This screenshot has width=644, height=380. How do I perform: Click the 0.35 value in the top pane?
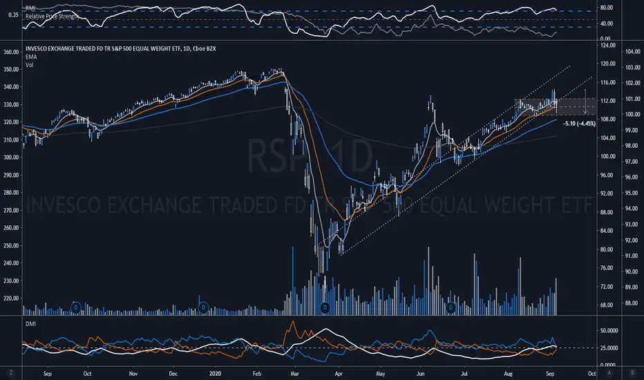13,15
